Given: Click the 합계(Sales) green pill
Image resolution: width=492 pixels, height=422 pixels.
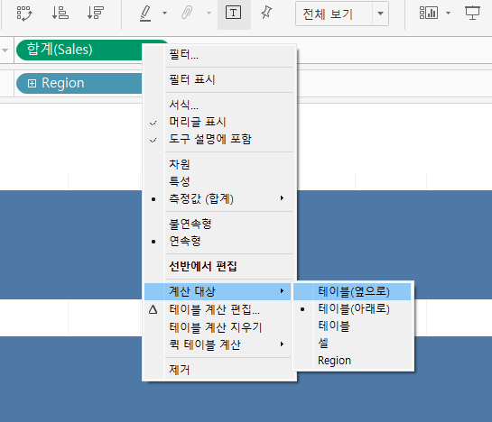Looking at the screenshot, I should point(79,50).
